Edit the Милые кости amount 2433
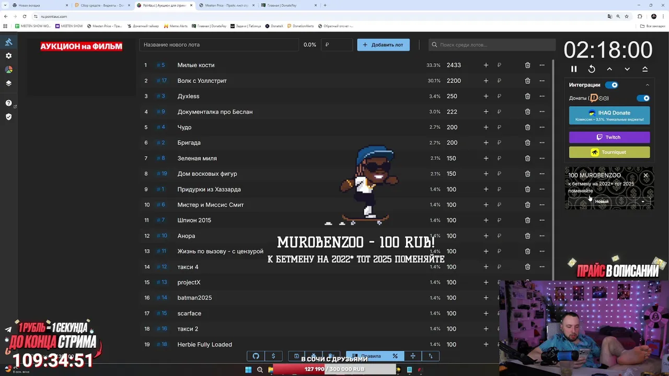 [x=454, y=65]
